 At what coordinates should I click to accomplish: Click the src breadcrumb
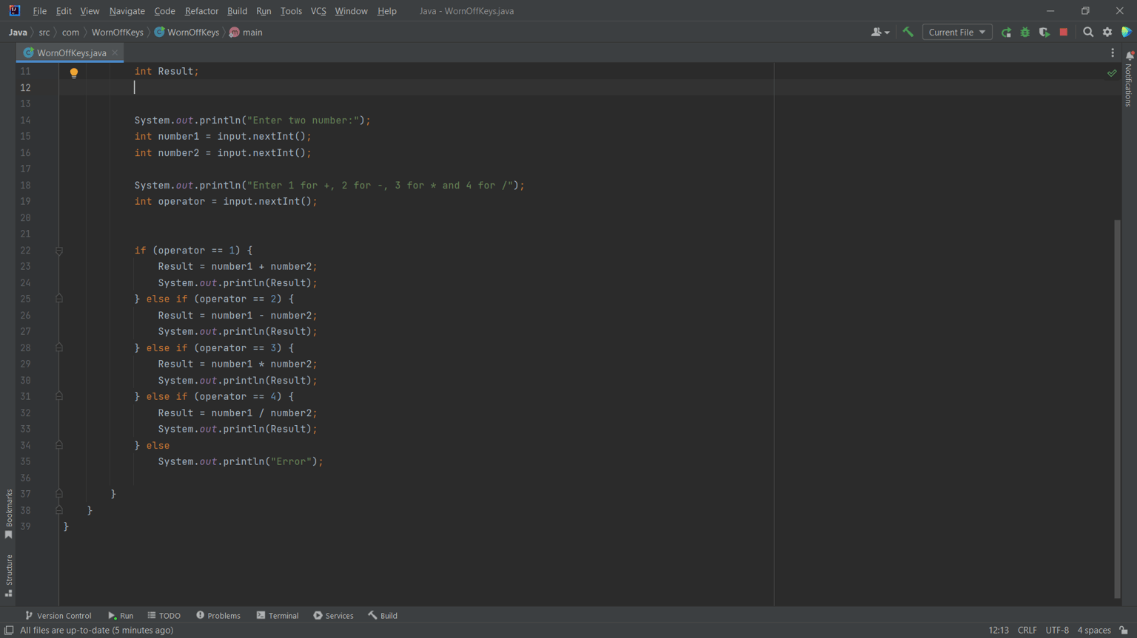tap(44, 33)
